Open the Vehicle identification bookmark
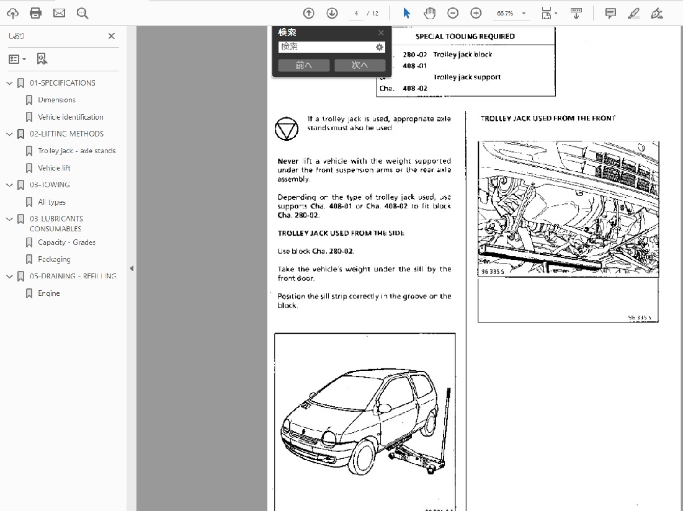 click(x=71, y=117)
